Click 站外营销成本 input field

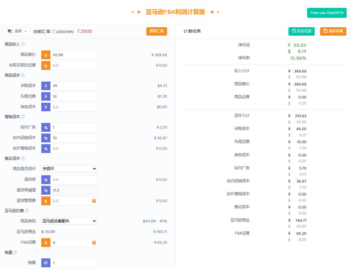tap(74, 149)
